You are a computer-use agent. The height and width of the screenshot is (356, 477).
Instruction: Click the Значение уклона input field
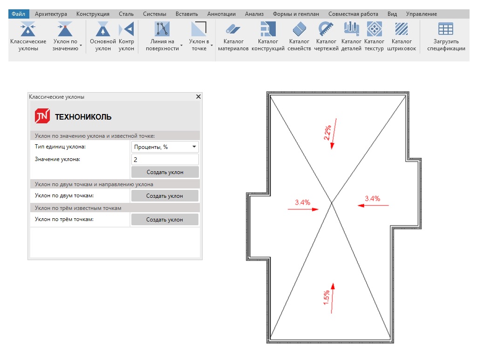tap(165, 160)
